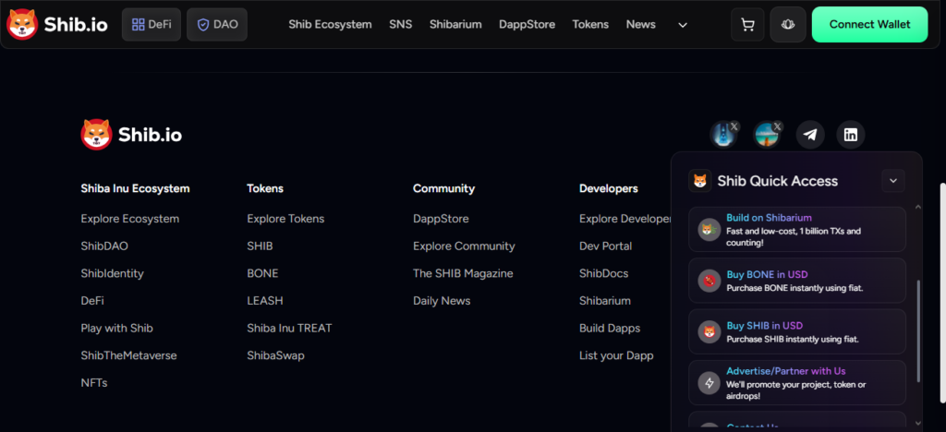Image resolution: width=946 pixels, height=432 pixels.
Task: Collapse the Shib Quick Access panel
Action: coord(892,181)
